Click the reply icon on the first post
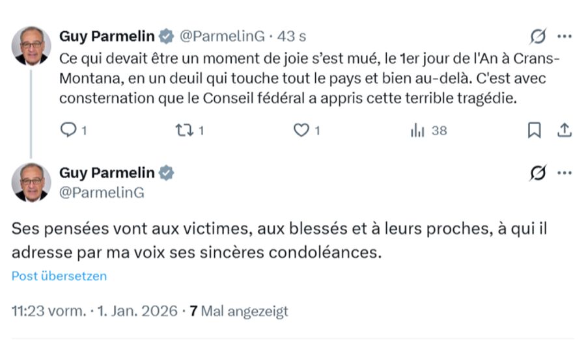 pyautogui.click(x=68, y=131)
